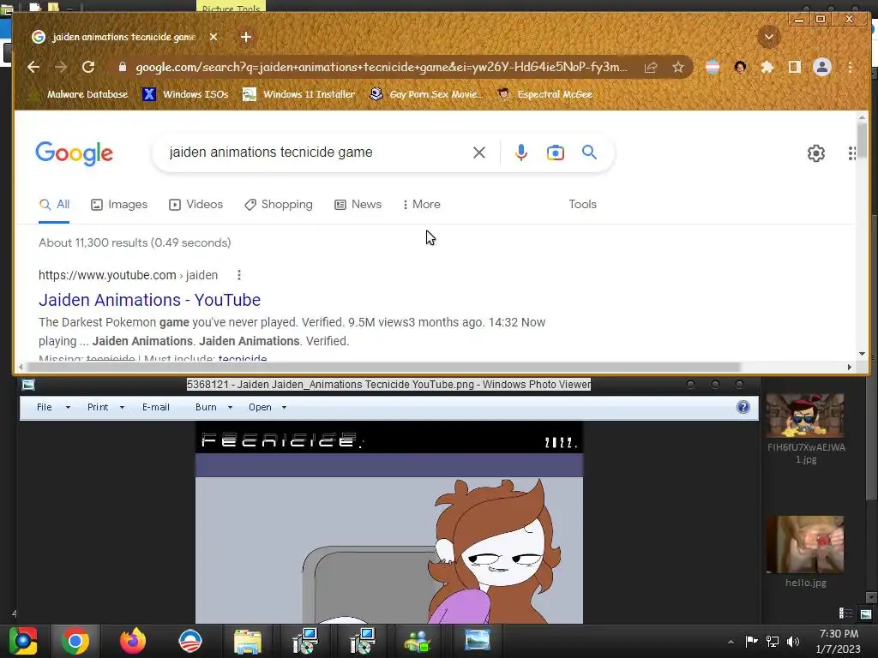Reload the Google search page
The width and height of the screenshot is (878, 658).
[x=88, y=67]
